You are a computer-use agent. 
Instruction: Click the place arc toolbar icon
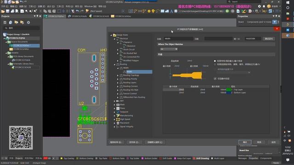[158, 11]
